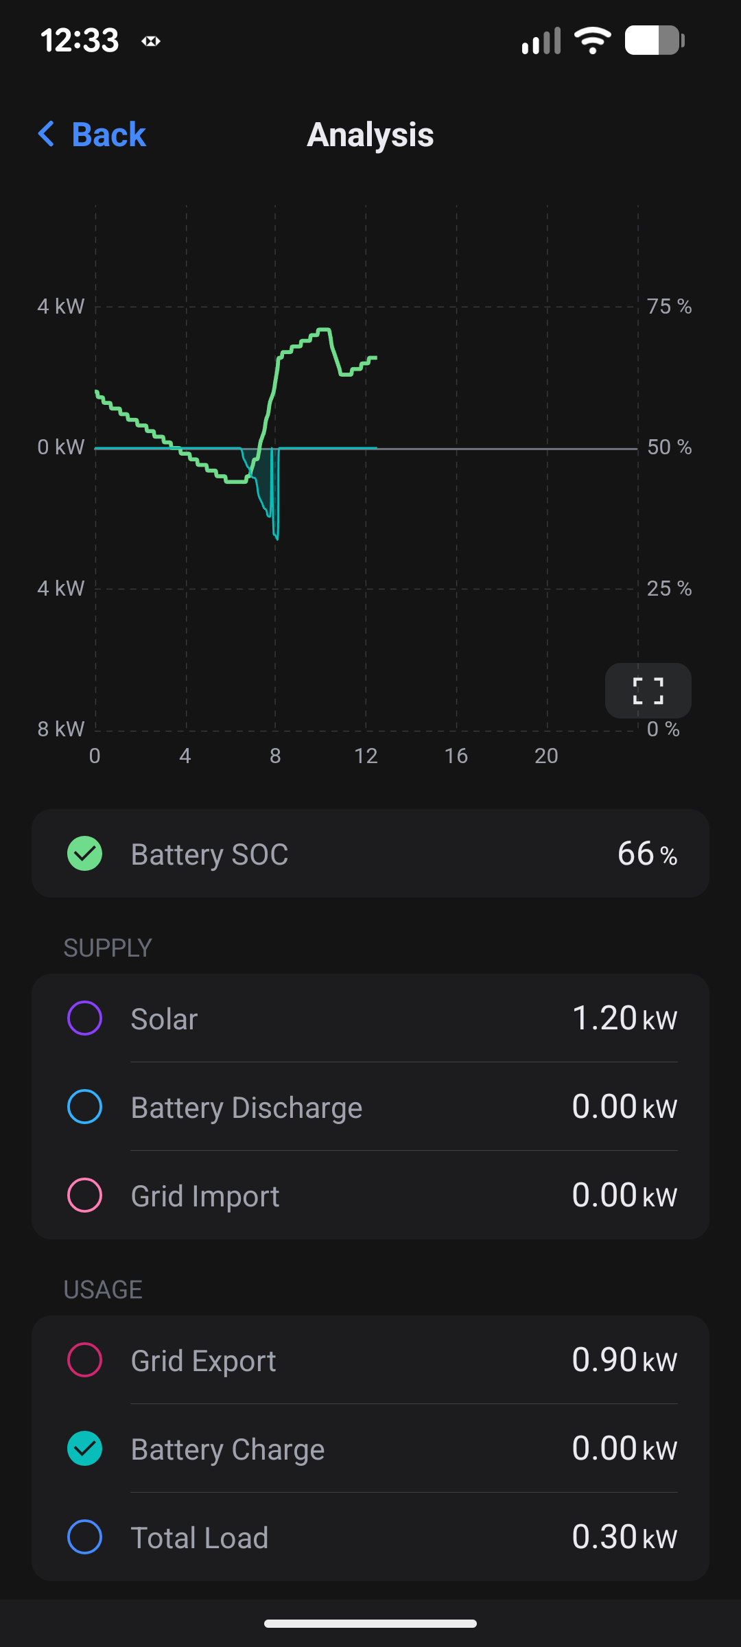
Task: Enable the Grid Import series circle
Action: [85, 1195]
